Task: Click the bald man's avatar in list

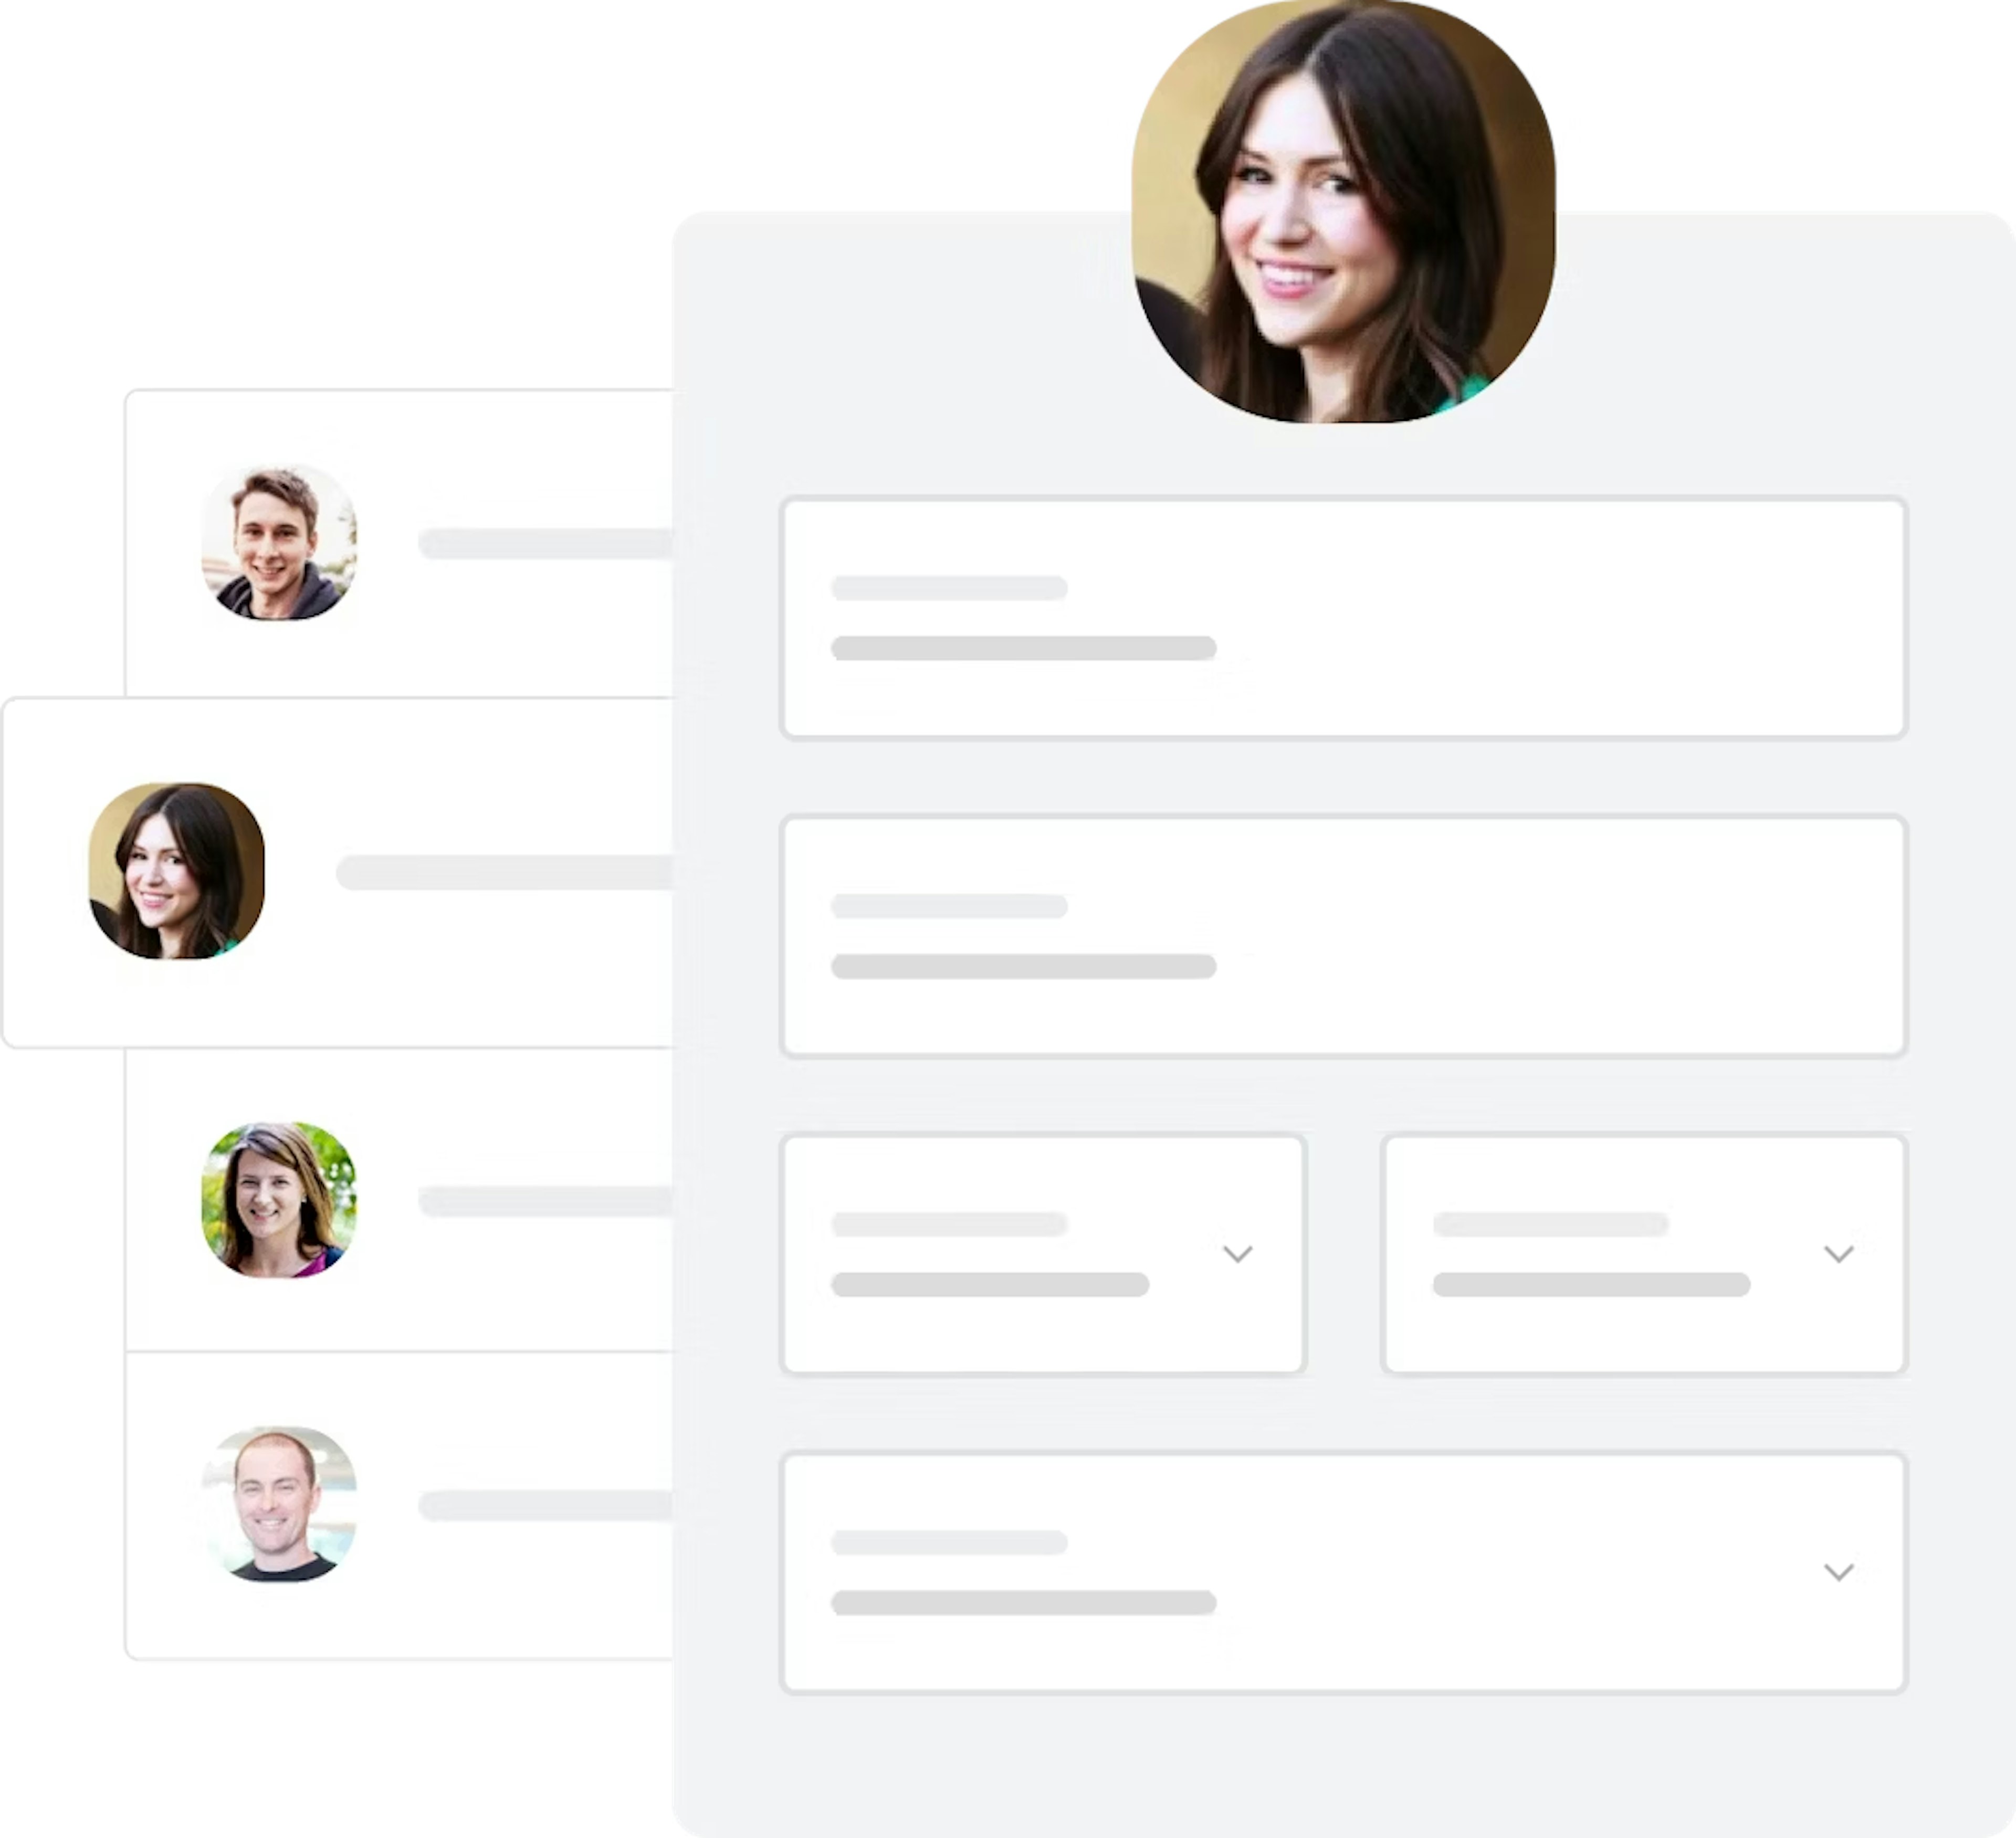Action: click(x=279, y=1504)
